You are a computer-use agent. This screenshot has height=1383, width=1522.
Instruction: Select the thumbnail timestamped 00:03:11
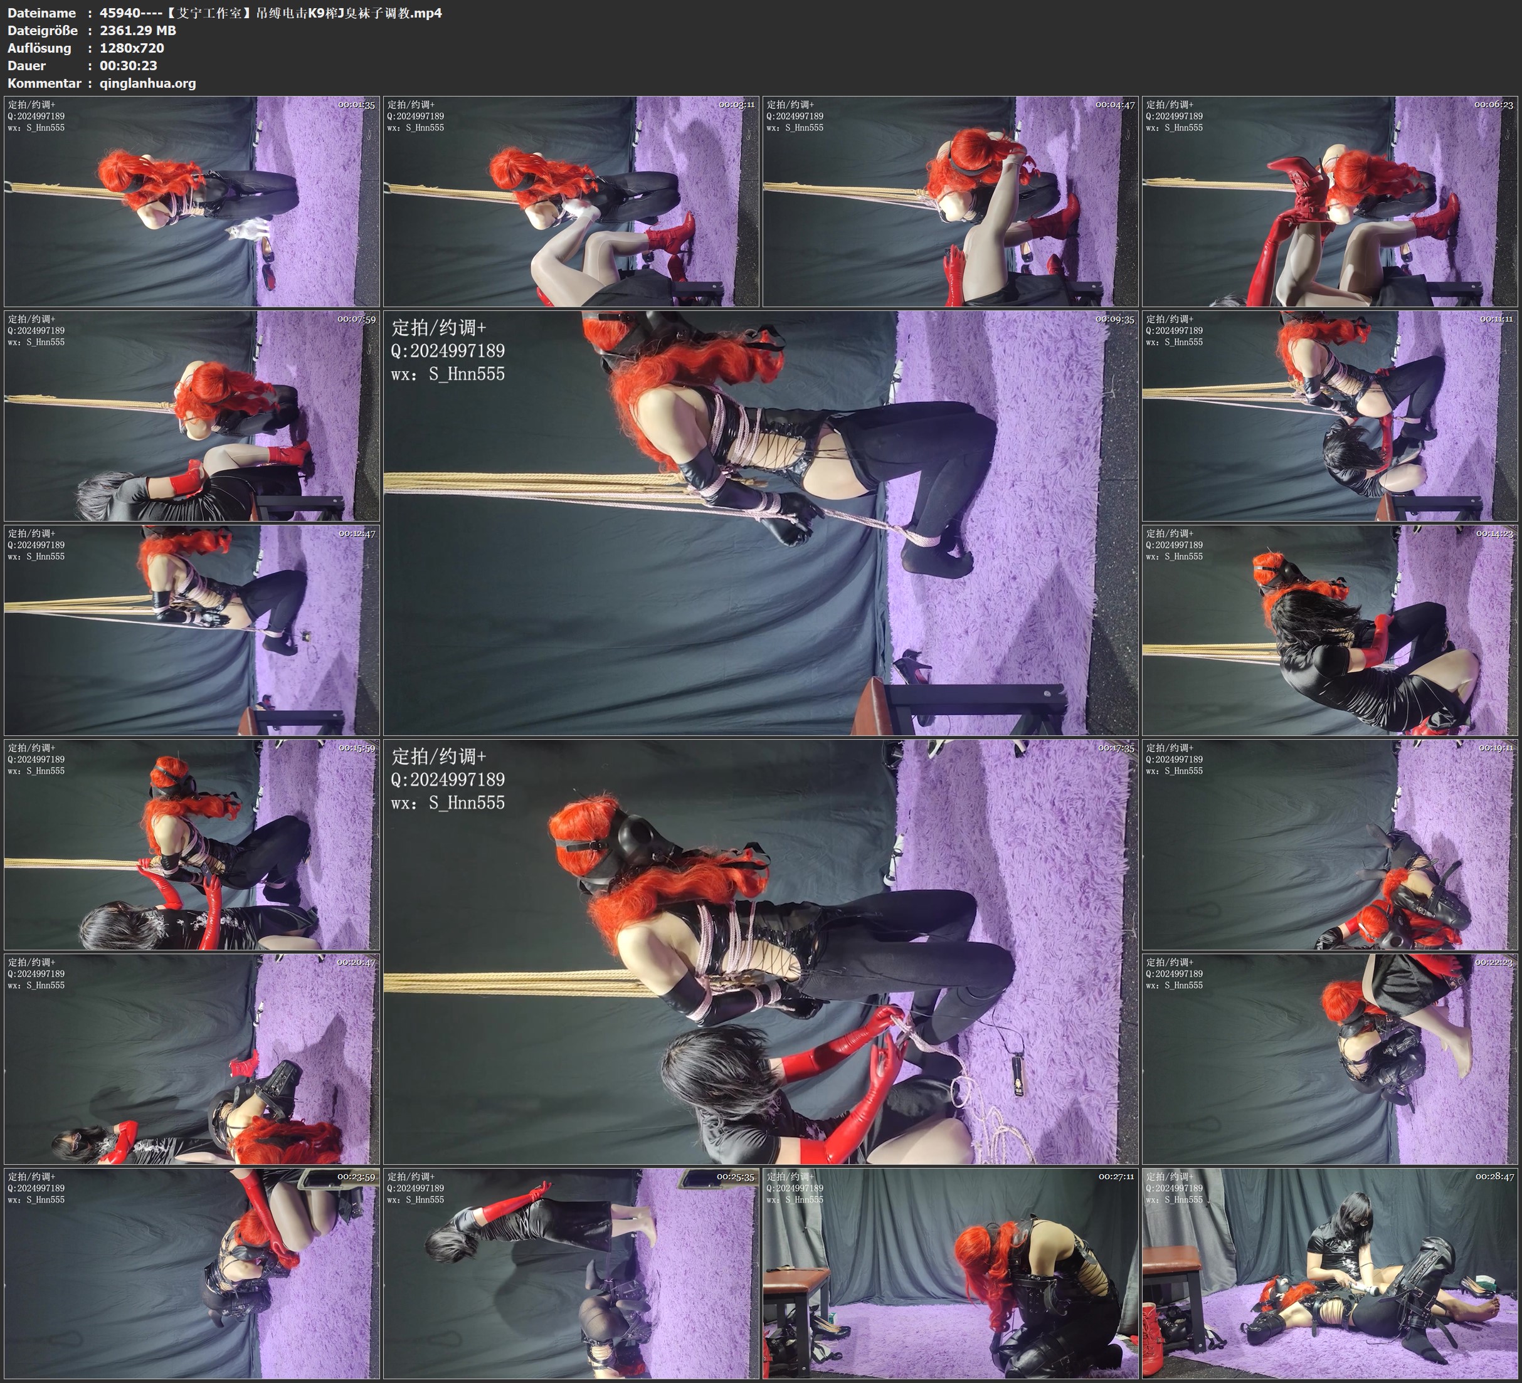tap(571, 201)
